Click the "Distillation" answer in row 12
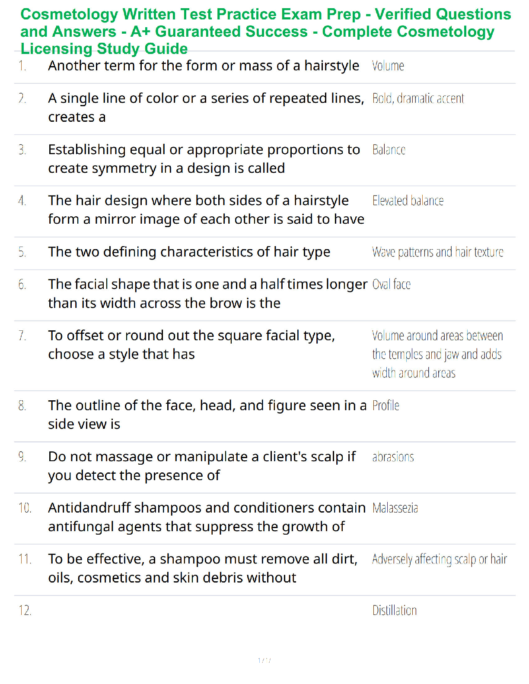 pos(394,611)
